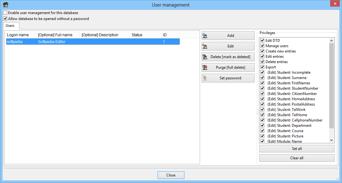
Task: Click the Add user button
Action: (x=228, y=36)
